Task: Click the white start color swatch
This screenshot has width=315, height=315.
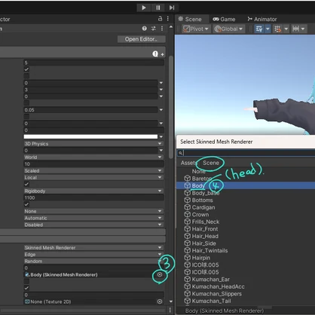Action: pos(90,136)
